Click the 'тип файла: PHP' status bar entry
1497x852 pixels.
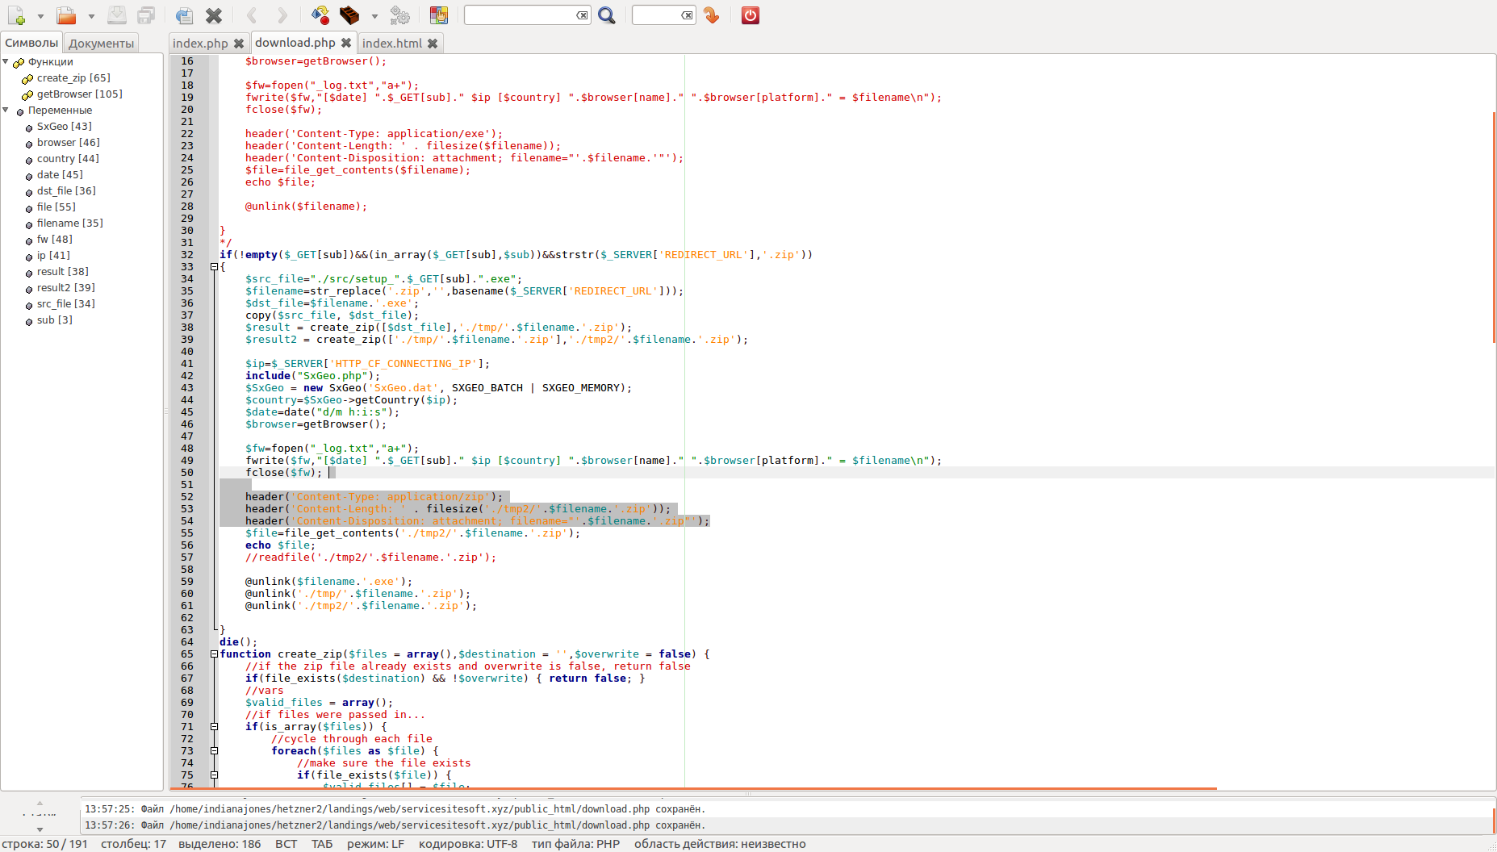coord(575,844)
